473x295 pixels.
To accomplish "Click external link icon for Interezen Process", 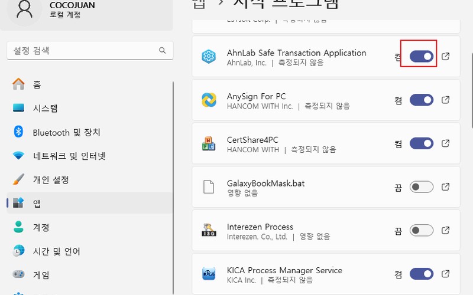I will [x=446, y=230].
